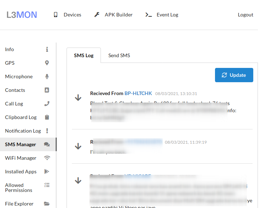The image size is (264, 208).
Task: Click the File Explorer folder icon
Action: pyautogui.click(x=47, y=204)
